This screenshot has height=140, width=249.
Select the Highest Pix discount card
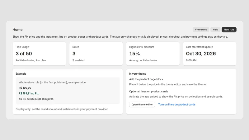(153, 54)
